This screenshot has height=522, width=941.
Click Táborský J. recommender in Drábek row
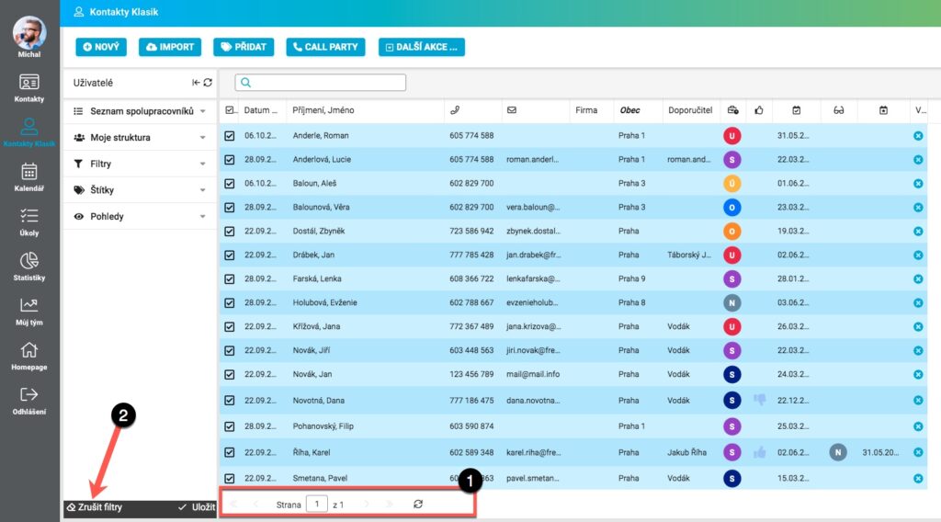tap(689, 255)
